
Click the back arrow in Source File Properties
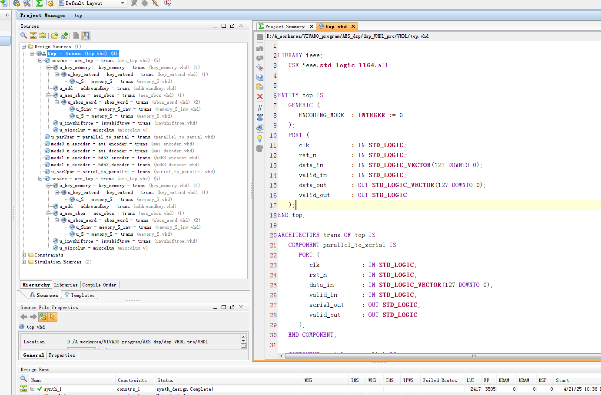(x=24, y=317)
